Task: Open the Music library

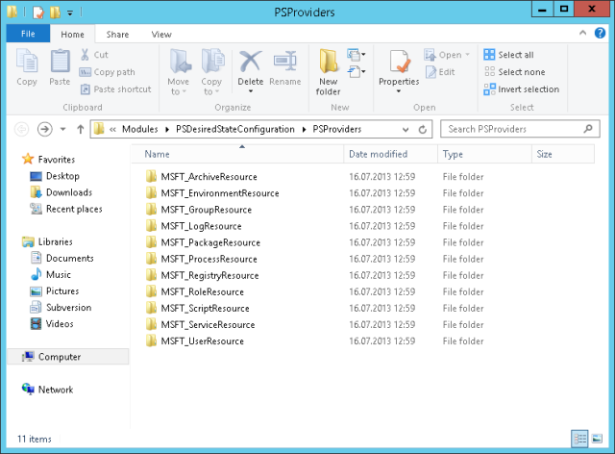Action: [x=59, y=274]
